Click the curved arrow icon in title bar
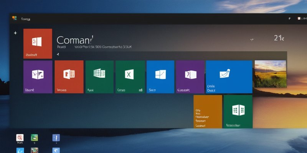The image size is (307, 153). pos(290,18)
